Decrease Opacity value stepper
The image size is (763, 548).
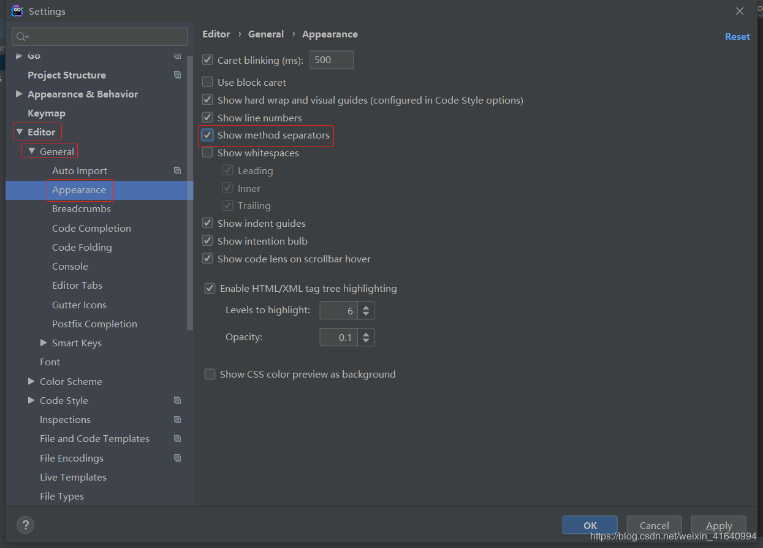366,341
